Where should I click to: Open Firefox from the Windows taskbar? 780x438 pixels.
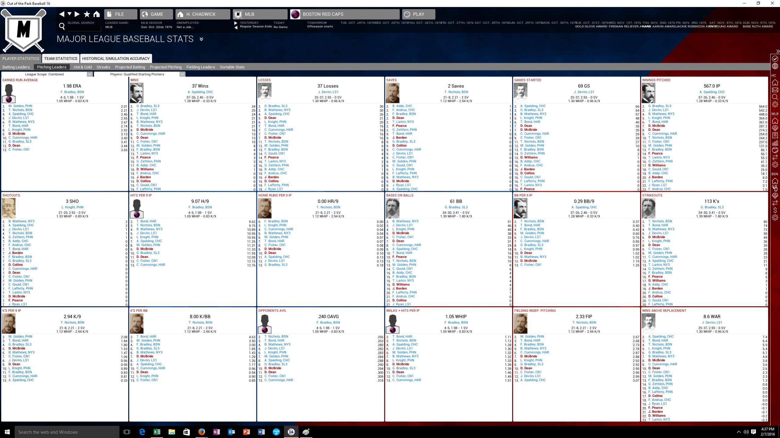click(201, 432)
